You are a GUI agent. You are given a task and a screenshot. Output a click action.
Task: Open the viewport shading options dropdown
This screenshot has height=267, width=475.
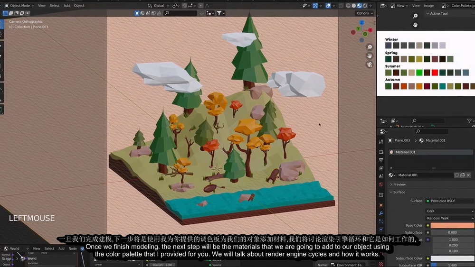tap(370, 5)
